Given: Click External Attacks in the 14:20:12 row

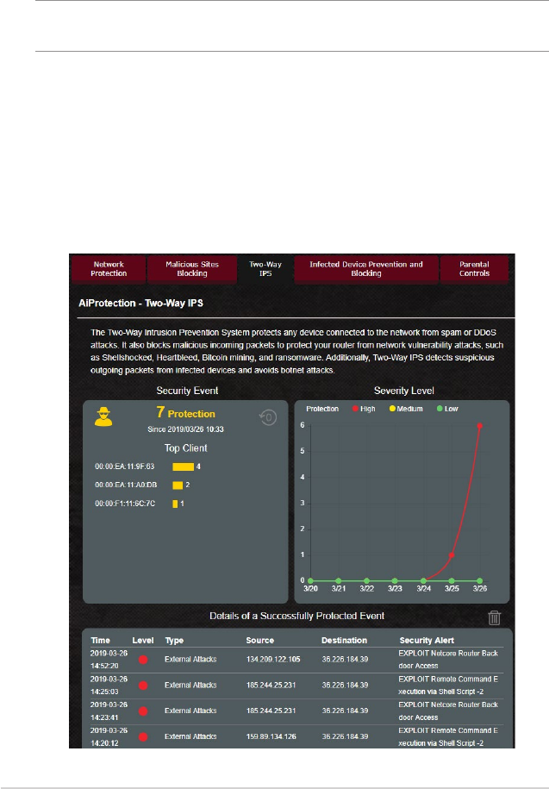Looking at the screenshot, I should pyautogui.click(x=190, y=736).
